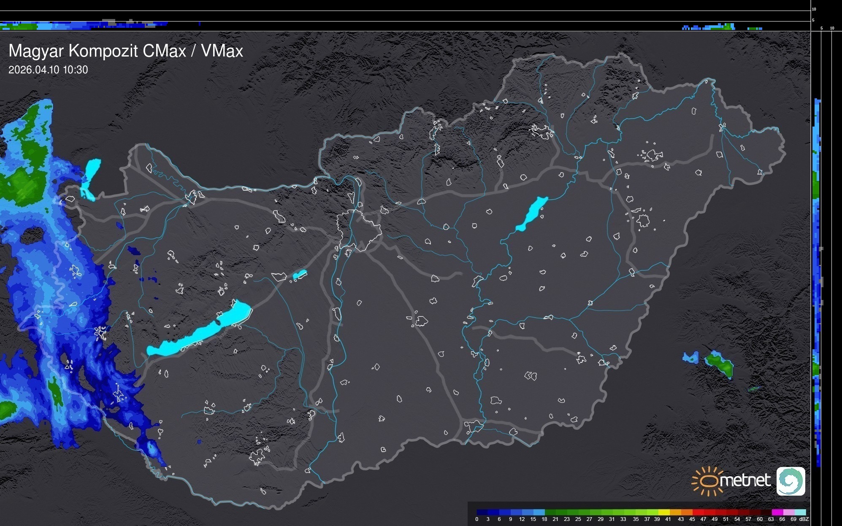The image size is (842, 526).
Task: Click the Tisza-tó reservoir in the east
Action: click(x=532, y=213)
